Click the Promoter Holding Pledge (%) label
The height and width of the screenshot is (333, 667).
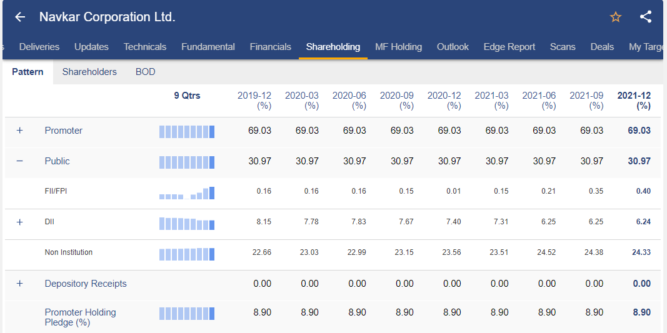click(81, 317)
